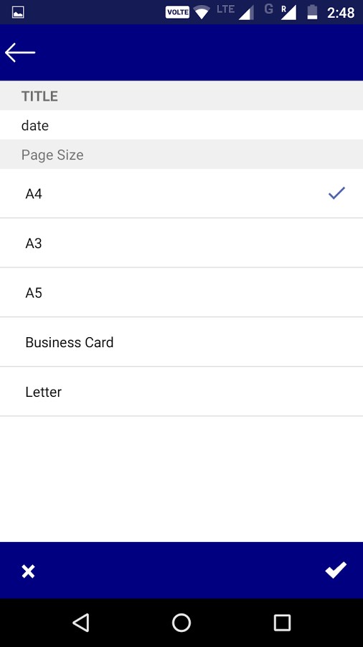Tap the blue checkmark beside A4
This screenshot has width=363, height=647.
click(336, 193)
